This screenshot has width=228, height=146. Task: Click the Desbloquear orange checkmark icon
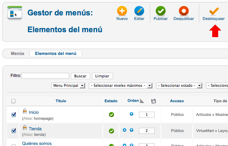[x=214, y=11]
